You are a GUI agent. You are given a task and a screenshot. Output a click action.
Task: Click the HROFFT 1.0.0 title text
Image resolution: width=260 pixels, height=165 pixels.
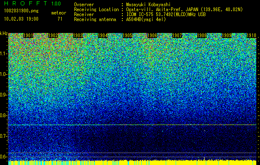[32, 3]
